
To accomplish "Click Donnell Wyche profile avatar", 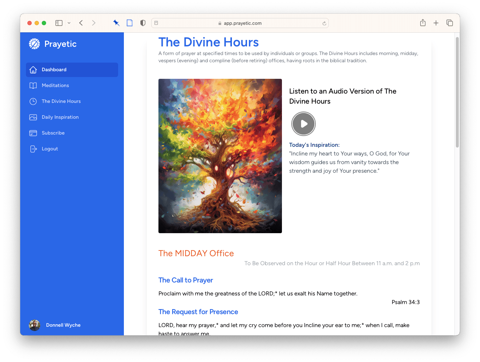I will point(35,325).
